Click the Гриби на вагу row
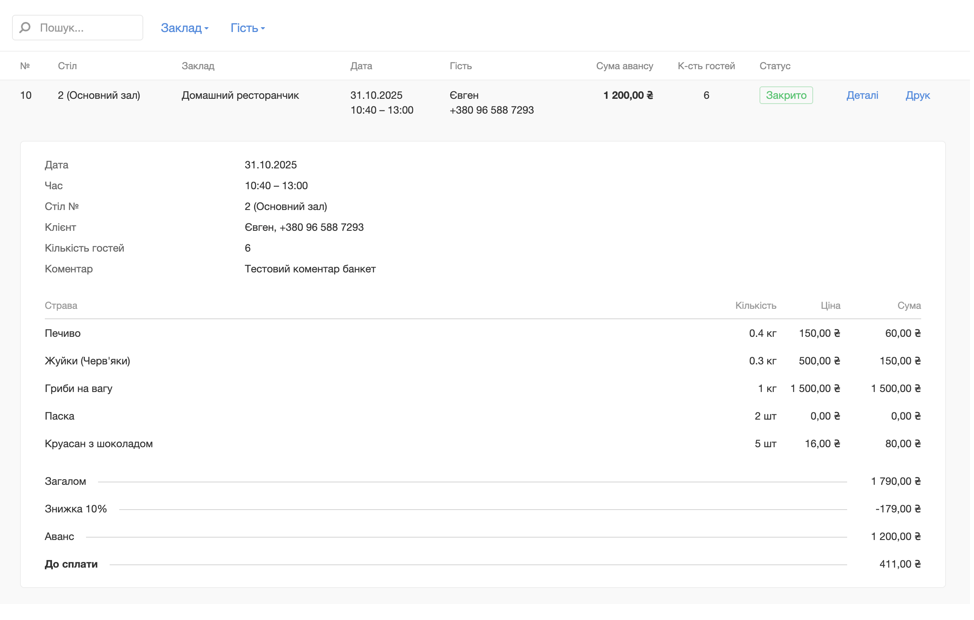 [x=78, y=388]
